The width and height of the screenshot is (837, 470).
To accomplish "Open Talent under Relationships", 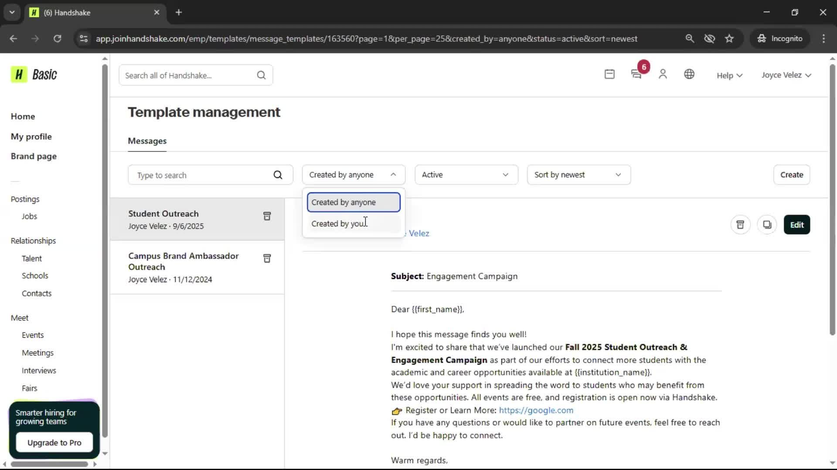I will point(32,258).
